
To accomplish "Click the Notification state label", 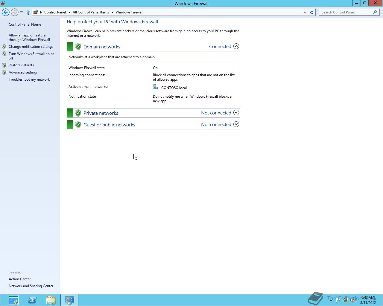I will pos(83,97).
